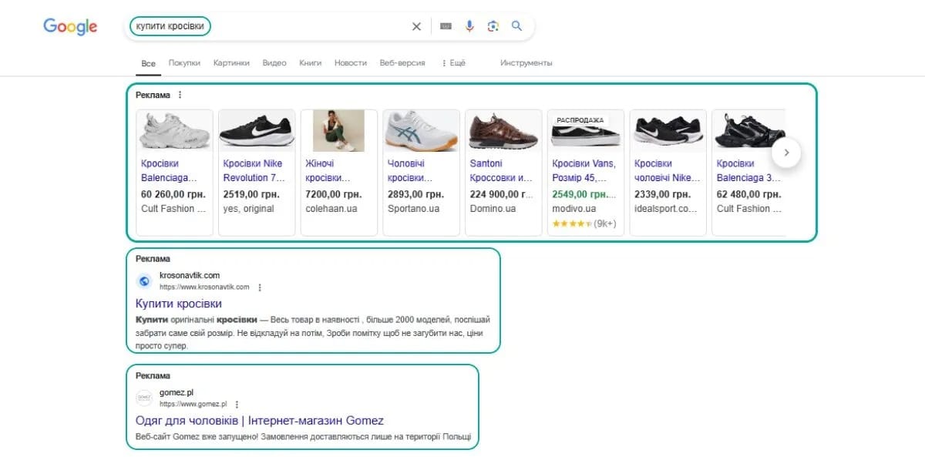Click the three-dot icon beside www.gomez.pl
Viewport: 925px width, 457px height.
(237, 405)
